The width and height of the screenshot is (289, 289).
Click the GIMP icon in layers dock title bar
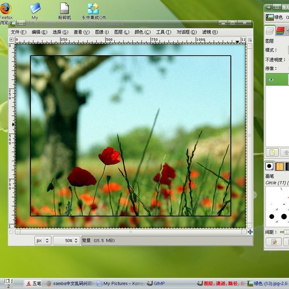pyautogui.click(x=268, y=7)
